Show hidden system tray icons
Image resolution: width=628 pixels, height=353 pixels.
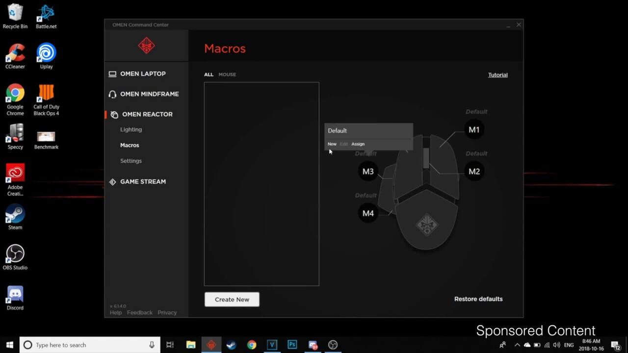(x=517, y=345)
